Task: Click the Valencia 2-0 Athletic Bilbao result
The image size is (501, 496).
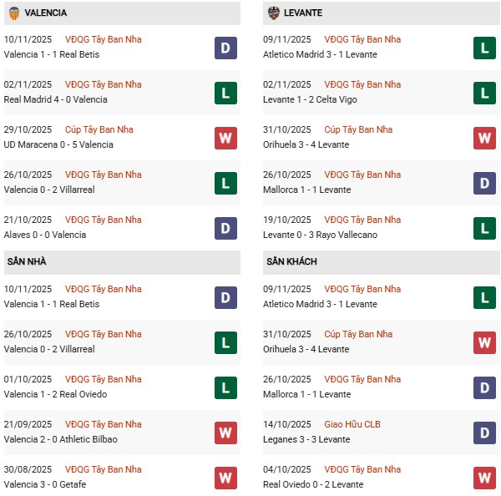Action: tap(60, 439)
